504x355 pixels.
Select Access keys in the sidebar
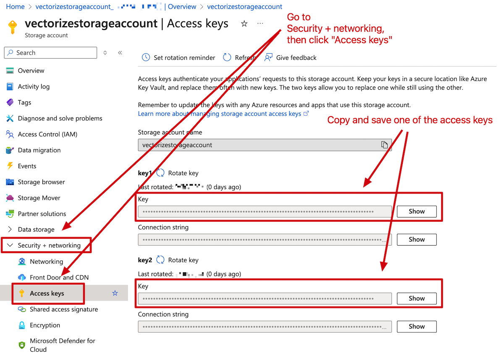coord(47,293)
